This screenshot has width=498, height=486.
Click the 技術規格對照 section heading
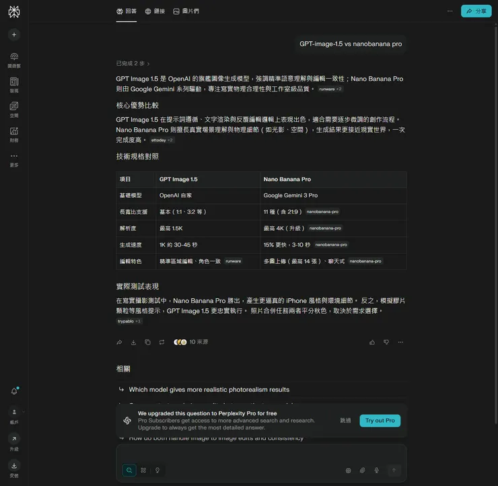tap(137, 157)
